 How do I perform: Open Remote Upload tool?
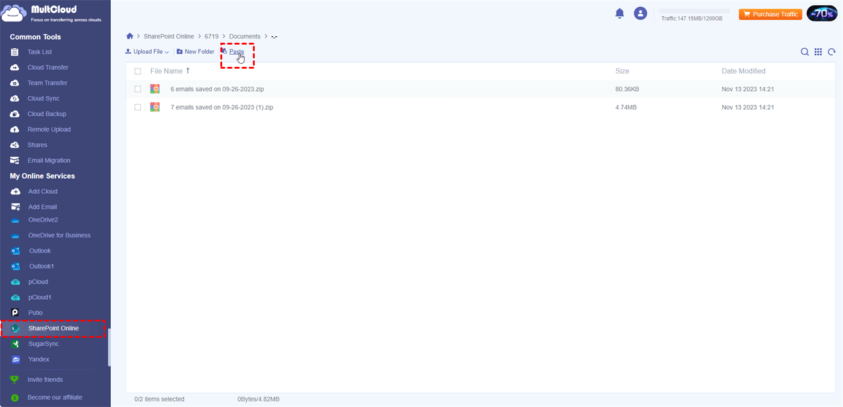point(49,129)
